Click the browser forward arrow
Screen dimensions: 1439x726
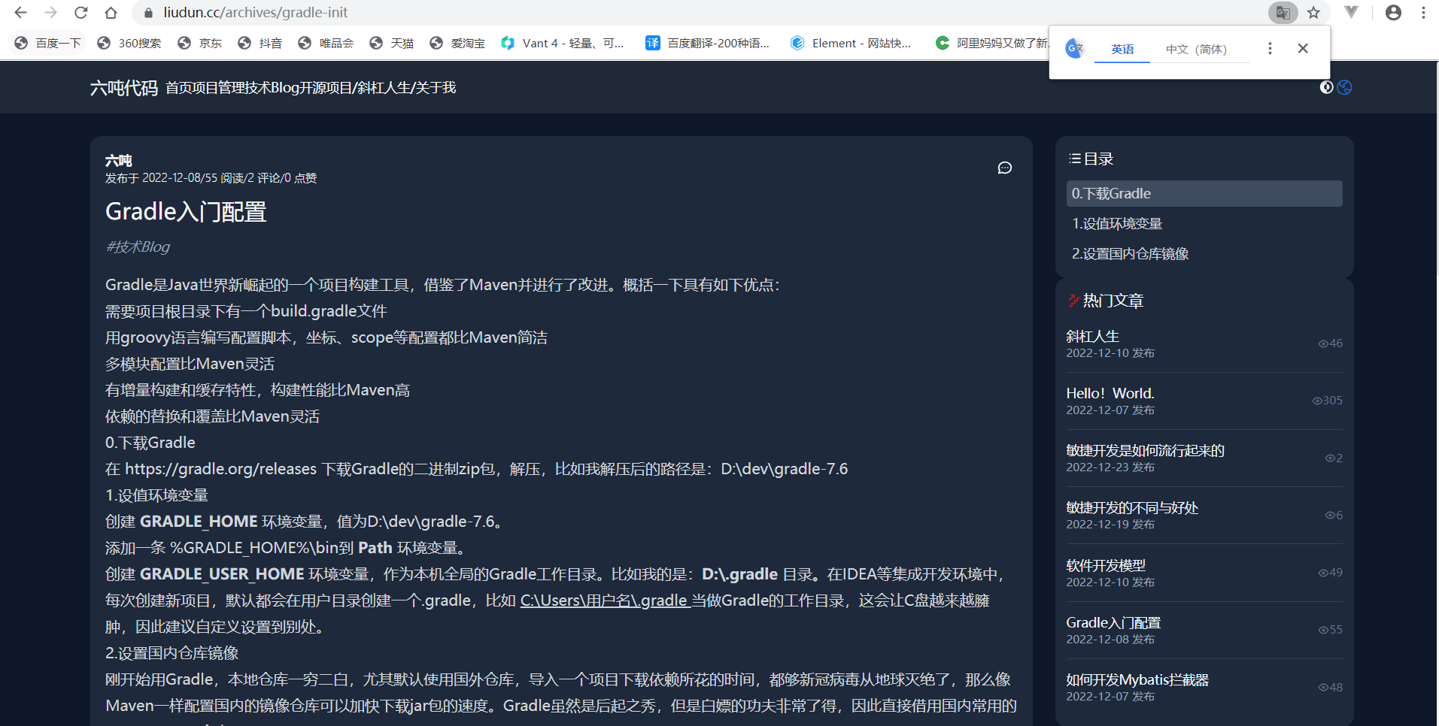click(51, 13)
